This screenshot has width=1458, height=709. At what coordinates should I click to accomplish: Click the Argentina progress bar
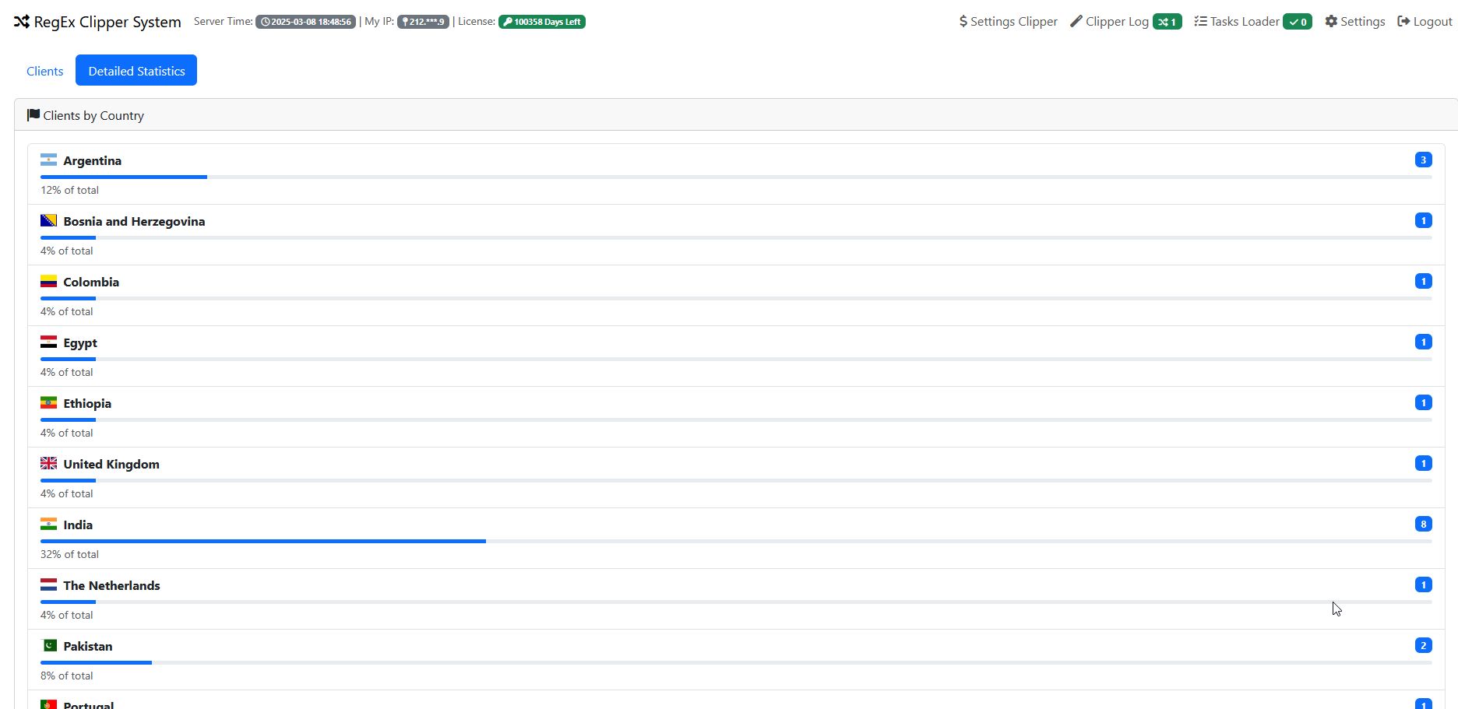tap(736, 177)
